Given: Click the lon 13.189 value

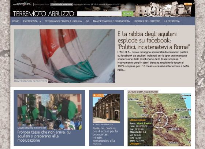Looking at the screenshot, I should [138, 138].
